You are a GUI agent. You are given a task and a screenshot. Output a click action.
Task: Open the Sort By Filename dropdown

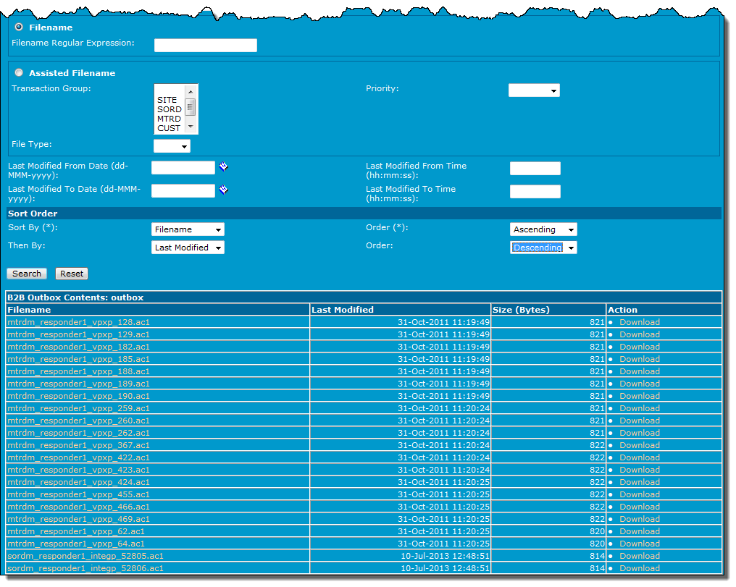pyautogui.click(x=188, y=229)
